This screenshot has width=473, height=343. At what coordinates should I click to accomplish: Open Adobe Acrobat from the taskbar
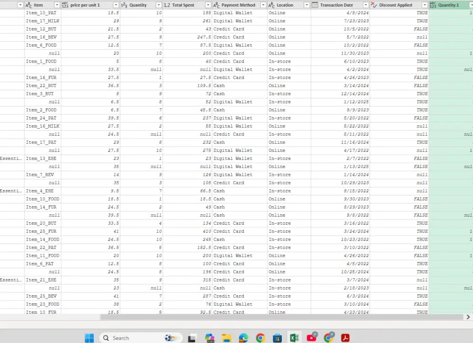tap(345, 338)
